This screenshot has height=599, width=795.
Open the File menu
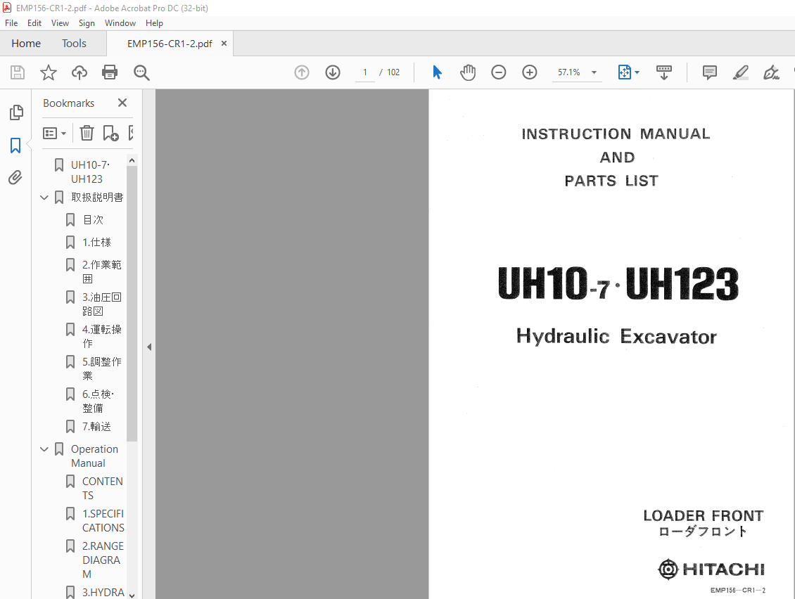[x=11, y=22]
